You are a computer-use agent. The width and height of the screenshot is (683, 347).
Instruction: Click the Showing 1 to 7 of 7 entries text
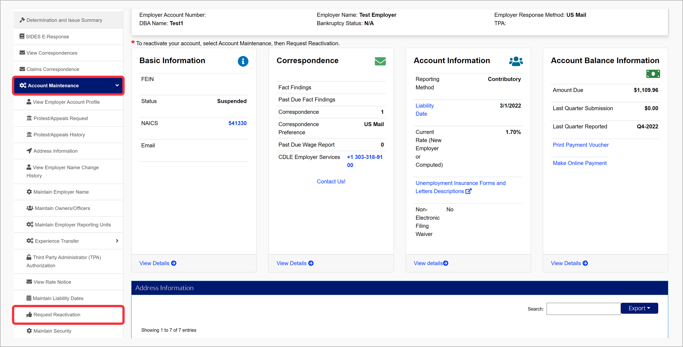click(169, 330)
